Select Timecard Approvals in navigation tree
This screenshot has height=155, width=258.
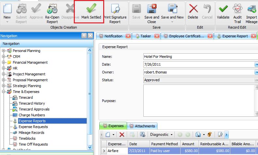click(x=34, y=109)
